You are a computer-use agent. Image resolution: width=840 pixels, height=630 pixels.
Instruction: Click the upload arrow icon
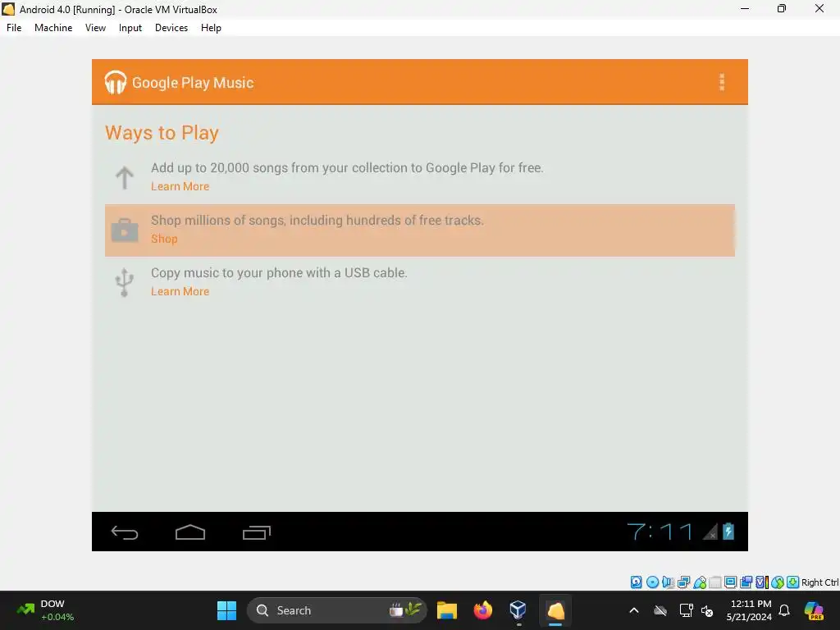pyautogui.click(x=125, y=177)
